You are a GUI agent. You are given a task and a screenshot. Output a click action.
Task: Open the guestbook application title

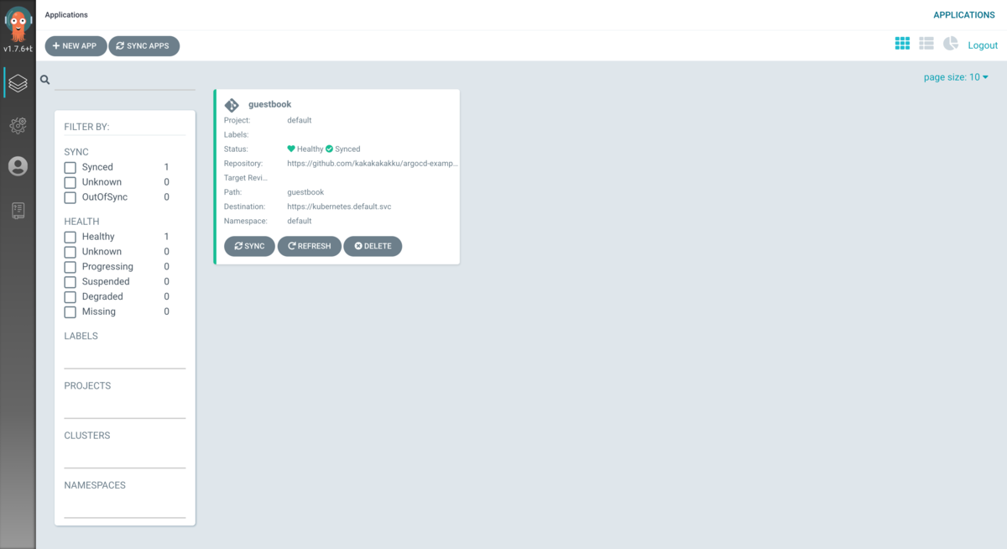(x=269, y=104)
